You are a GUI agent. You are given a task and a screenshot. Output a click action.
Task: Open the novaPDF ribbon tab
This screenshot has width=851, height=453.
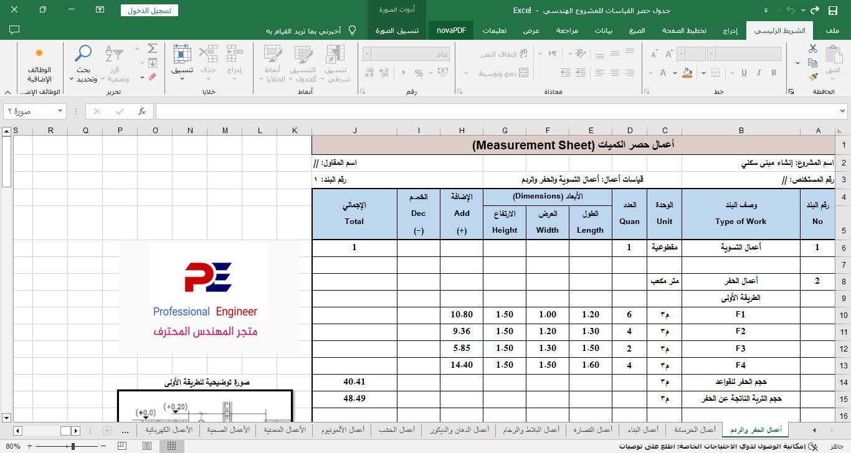pos(451,30)
